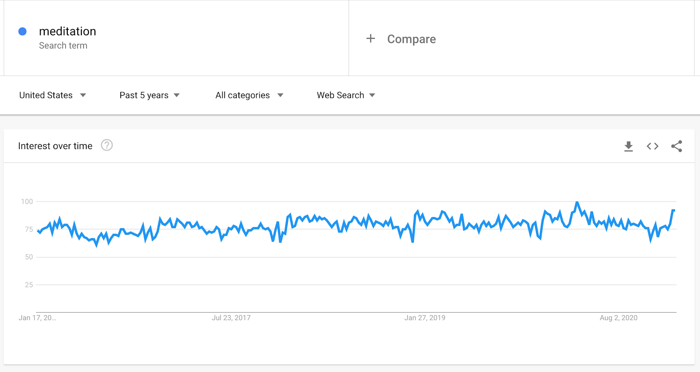
Task: Select the United States dropdown arrow icon
Action: pos(83,95)
